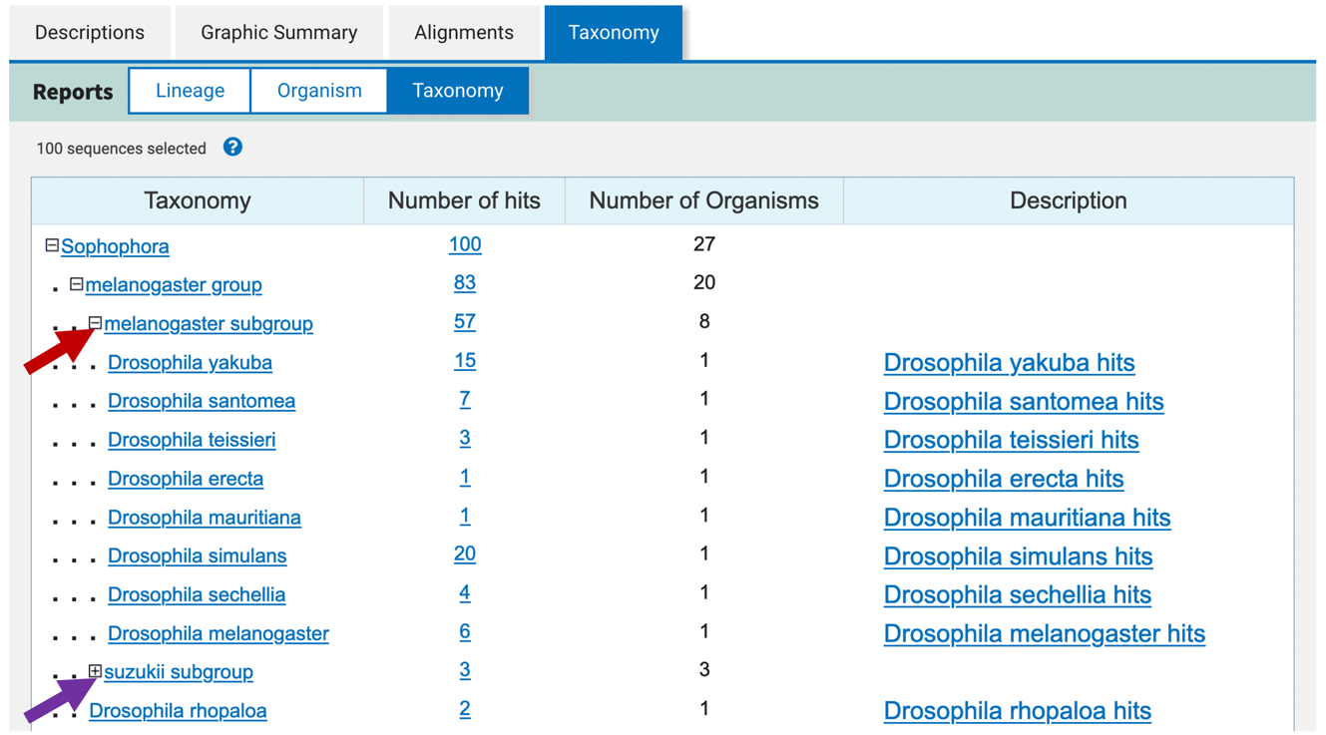Switch to the Descriptions tab
1326x735 pixels.
tap(90, 33)
